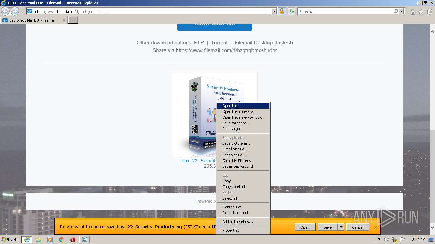Click the browser Back arrow button

tap(5, 11)
